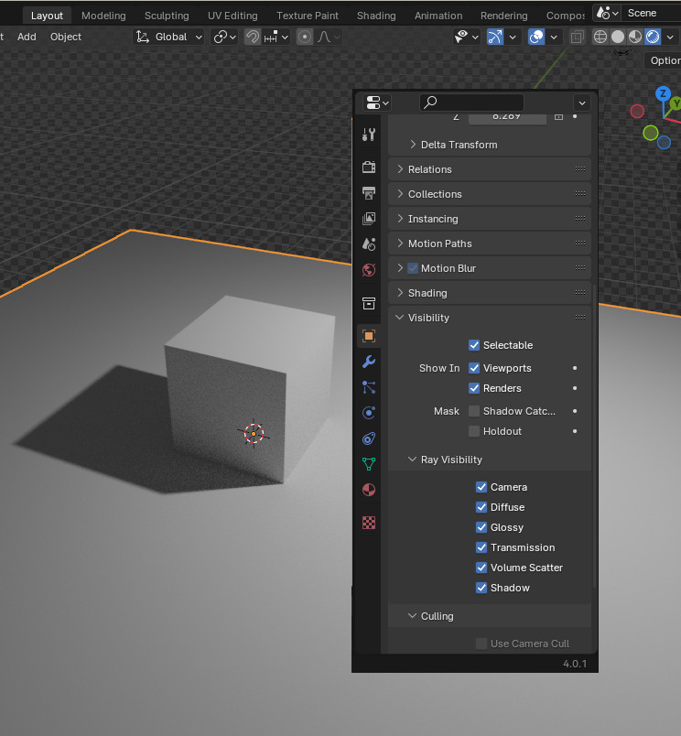The image size is (681, 736).
Task: Switch to the UV Editing workspace tab
Action: (x=232, y=16)
